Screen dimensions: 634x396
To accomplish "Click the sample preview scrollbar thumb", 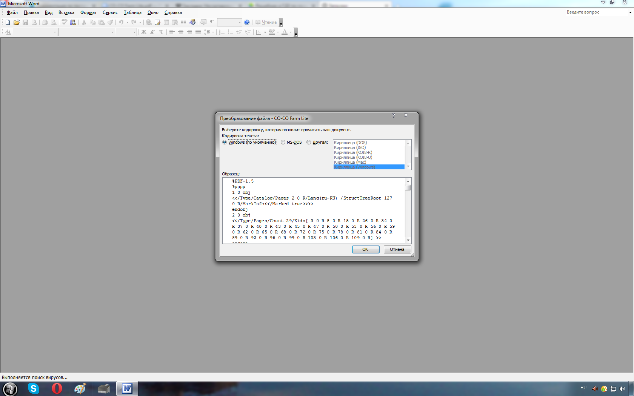I will [x=408, y=187].
